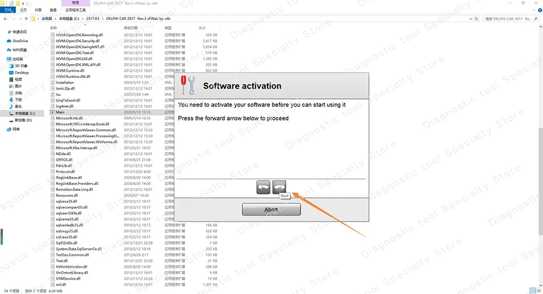Open the 共享 ribbon tab
Screen dimensions: 543x294
pos(38,10)
